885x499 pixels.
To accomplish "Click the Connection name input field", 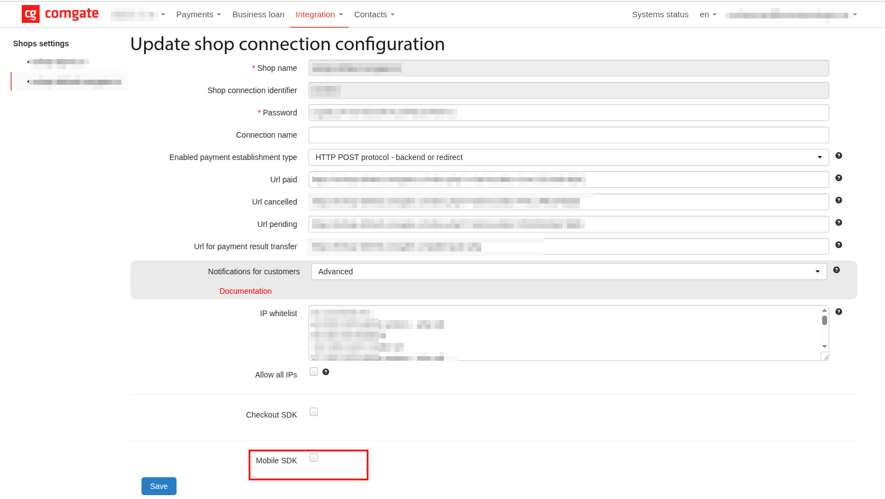I will [x=568, y=135].
